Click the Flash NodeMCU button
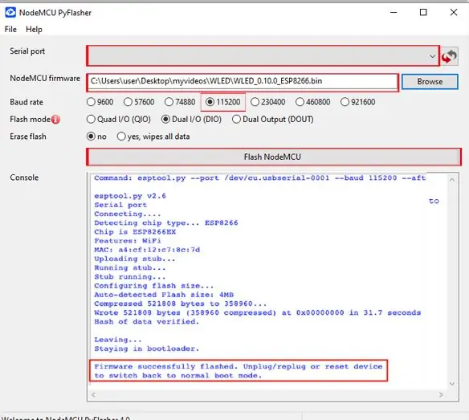The height and width of the screenshot is (420, 469). point(273,157)
